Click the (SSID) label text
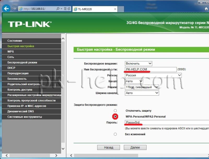209x159 pixels. (182, 69)
